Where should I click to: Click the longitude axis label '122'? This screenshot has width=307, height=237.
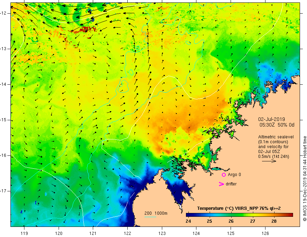[x=127, y=233]
